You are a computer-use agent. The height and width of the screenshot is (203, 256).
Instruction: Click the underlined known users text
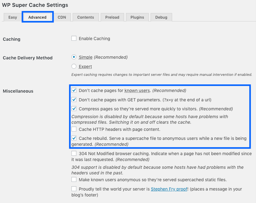coord(138,90)
